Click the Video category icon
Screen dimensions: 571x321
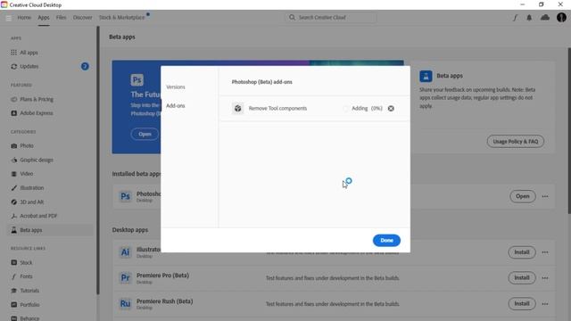pyautogui.click(x=14, y=174)
